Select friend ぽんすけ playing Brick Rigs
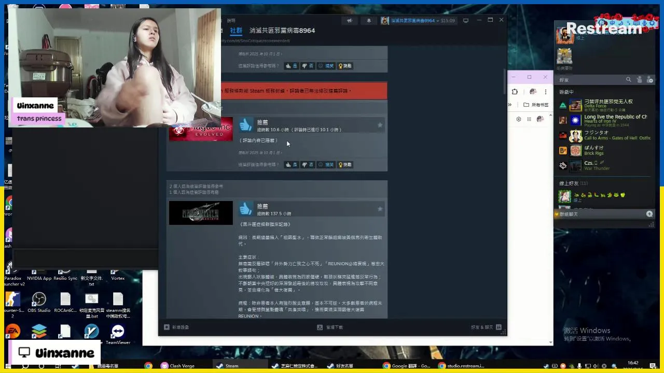This screenshot has width=664, height=373. tap(604, 151)
